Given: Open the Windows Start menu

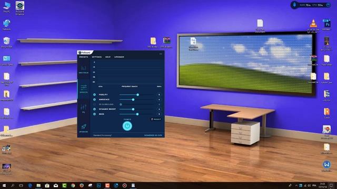Looking at the screenshot, I should pos(4,185).
